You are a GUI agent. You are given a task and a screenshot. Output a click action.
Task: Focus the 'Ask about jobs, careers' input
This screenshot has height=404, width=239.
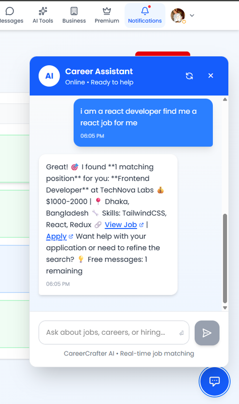click(x=114, y=332)
